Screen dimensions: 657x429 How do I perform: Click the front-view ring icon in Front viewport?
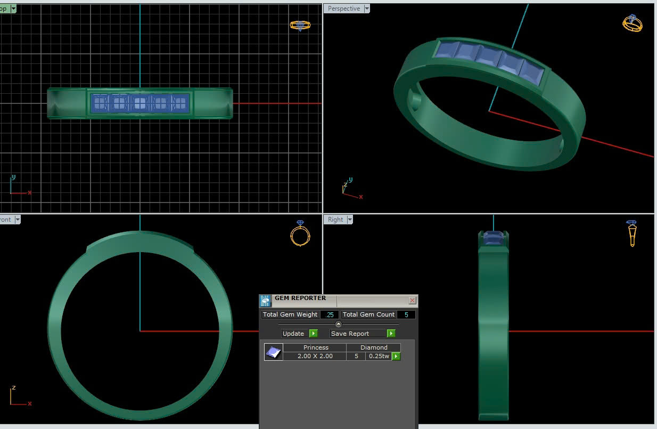(x=300, y=233)
